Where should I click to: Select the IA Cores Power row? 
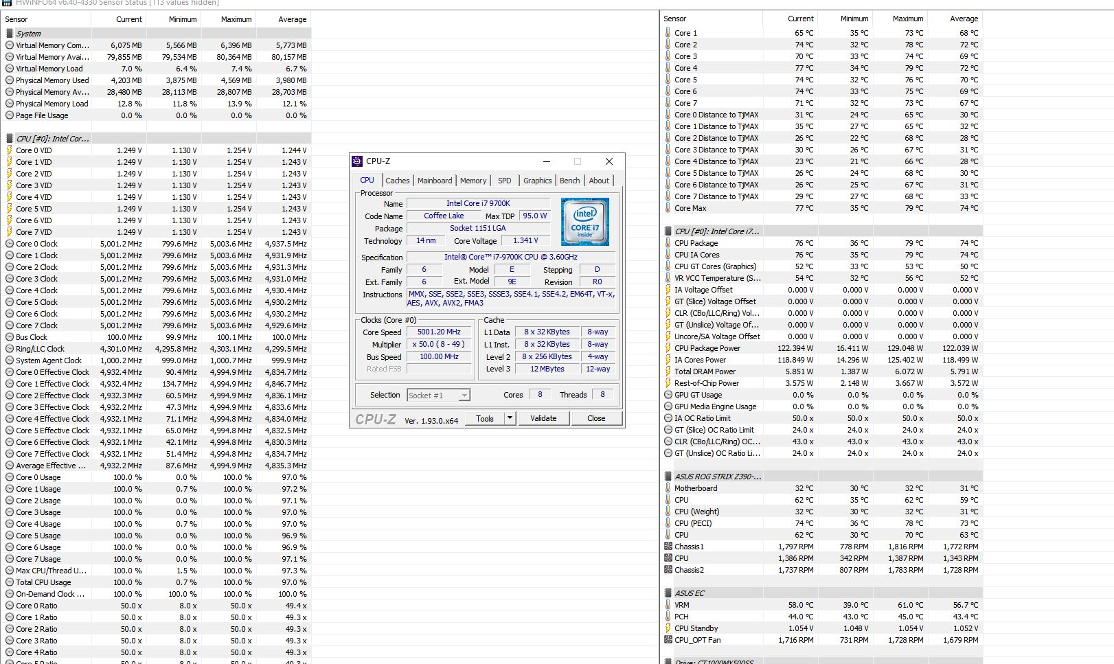point(822,360)
